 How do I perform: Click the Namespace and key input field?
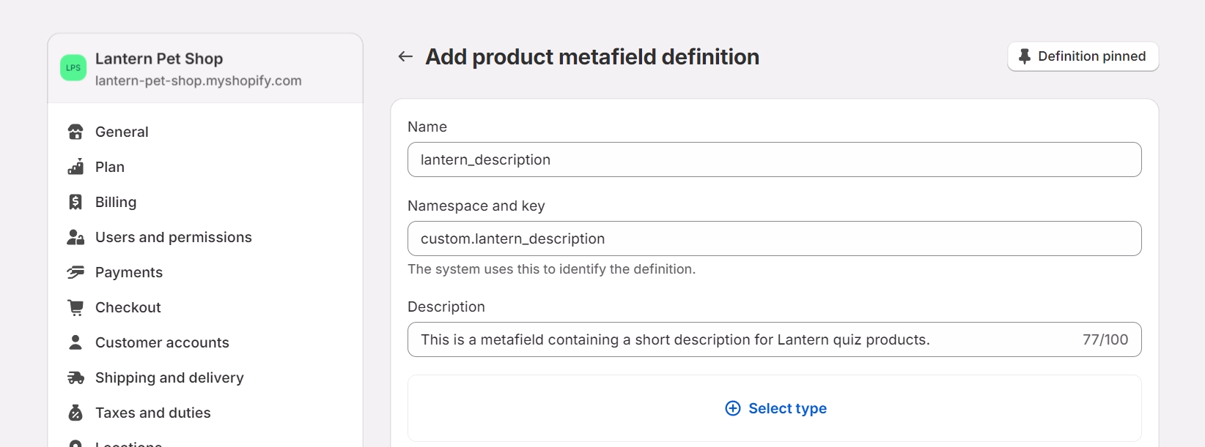[775, 238]
